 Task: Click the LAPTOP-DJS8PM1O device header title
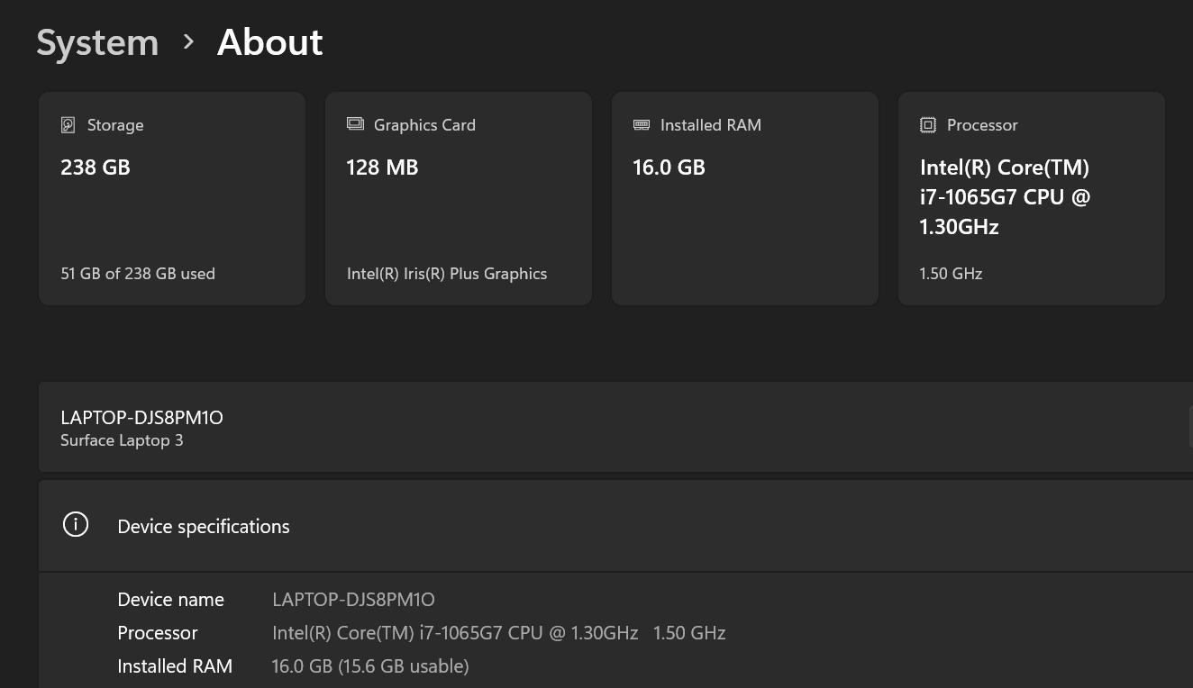[141, 417]
